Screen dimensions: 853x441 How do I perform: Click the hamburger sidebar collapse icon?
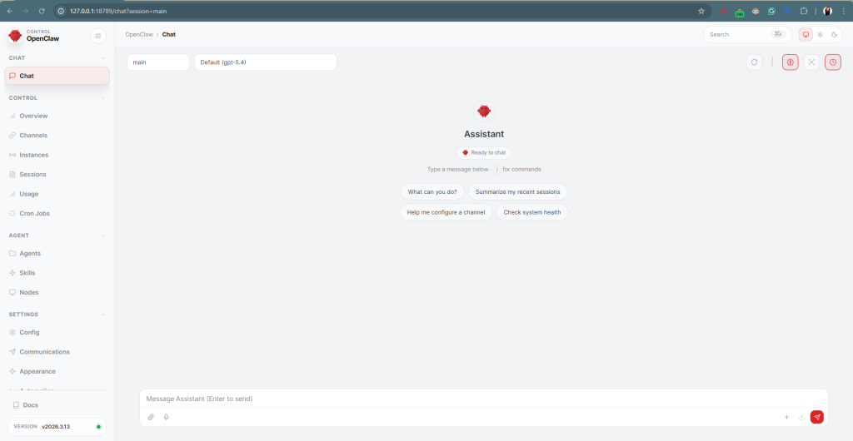point(98,36)
